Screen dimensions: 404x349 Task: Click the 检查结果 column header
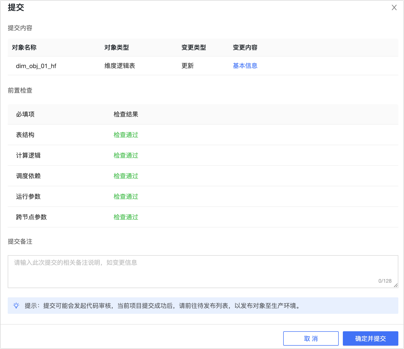[x=126, y=114]
